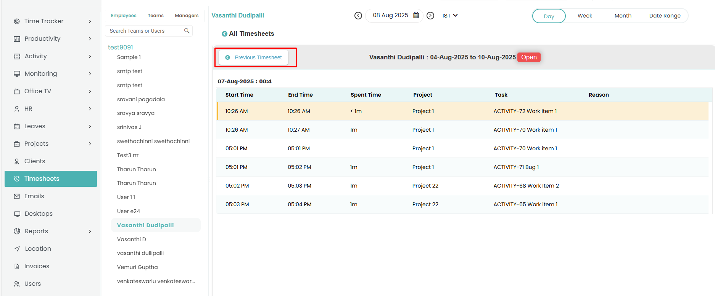This screenshot has width=715, height=296.
Task: Open the Timesheets sidebar menu item
Action: click(51, 179)
